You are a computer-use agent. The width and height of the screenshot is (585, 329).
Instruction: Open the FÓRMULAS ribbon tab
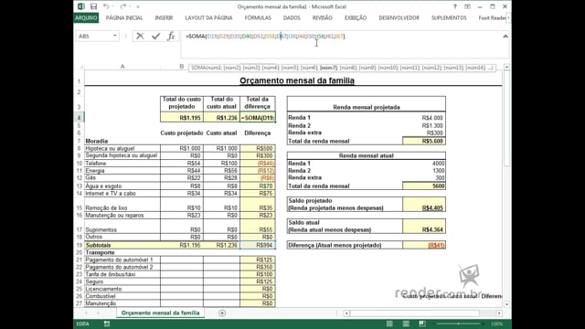pyautogui.click(x=258, y=18)
